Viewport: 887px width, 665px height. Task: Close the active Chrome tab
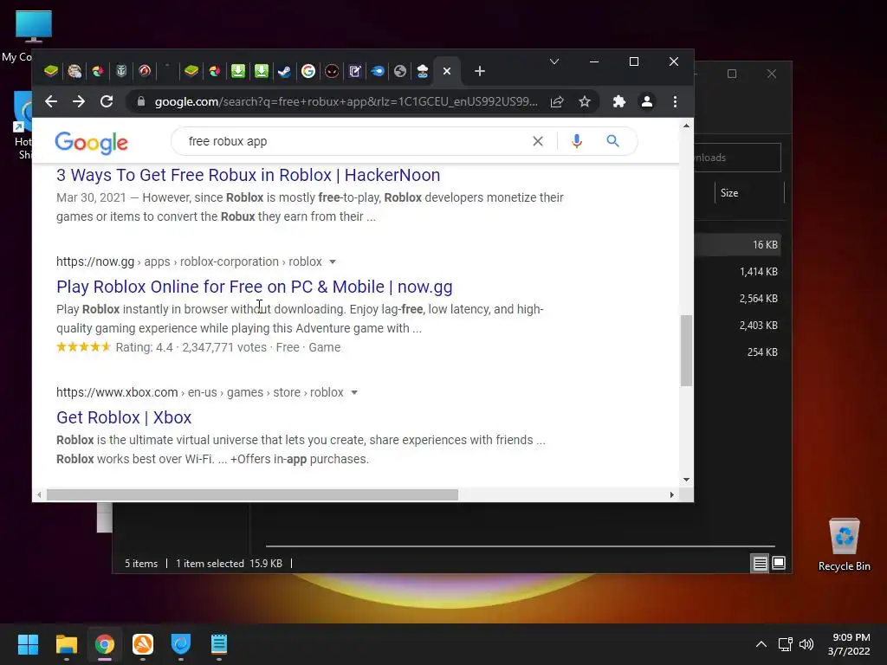(x=447, y=71)
